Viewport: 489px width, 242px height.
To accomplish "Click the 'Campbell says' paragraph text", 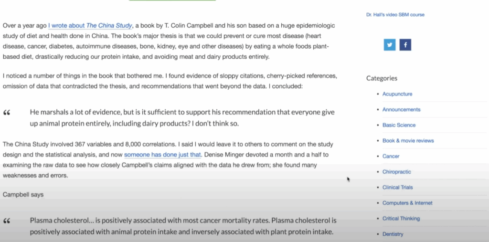I will coord(23,195).
